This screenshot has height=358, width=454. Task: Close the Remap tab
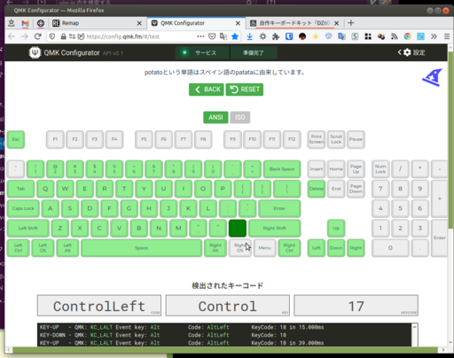(x=139, y=23)
